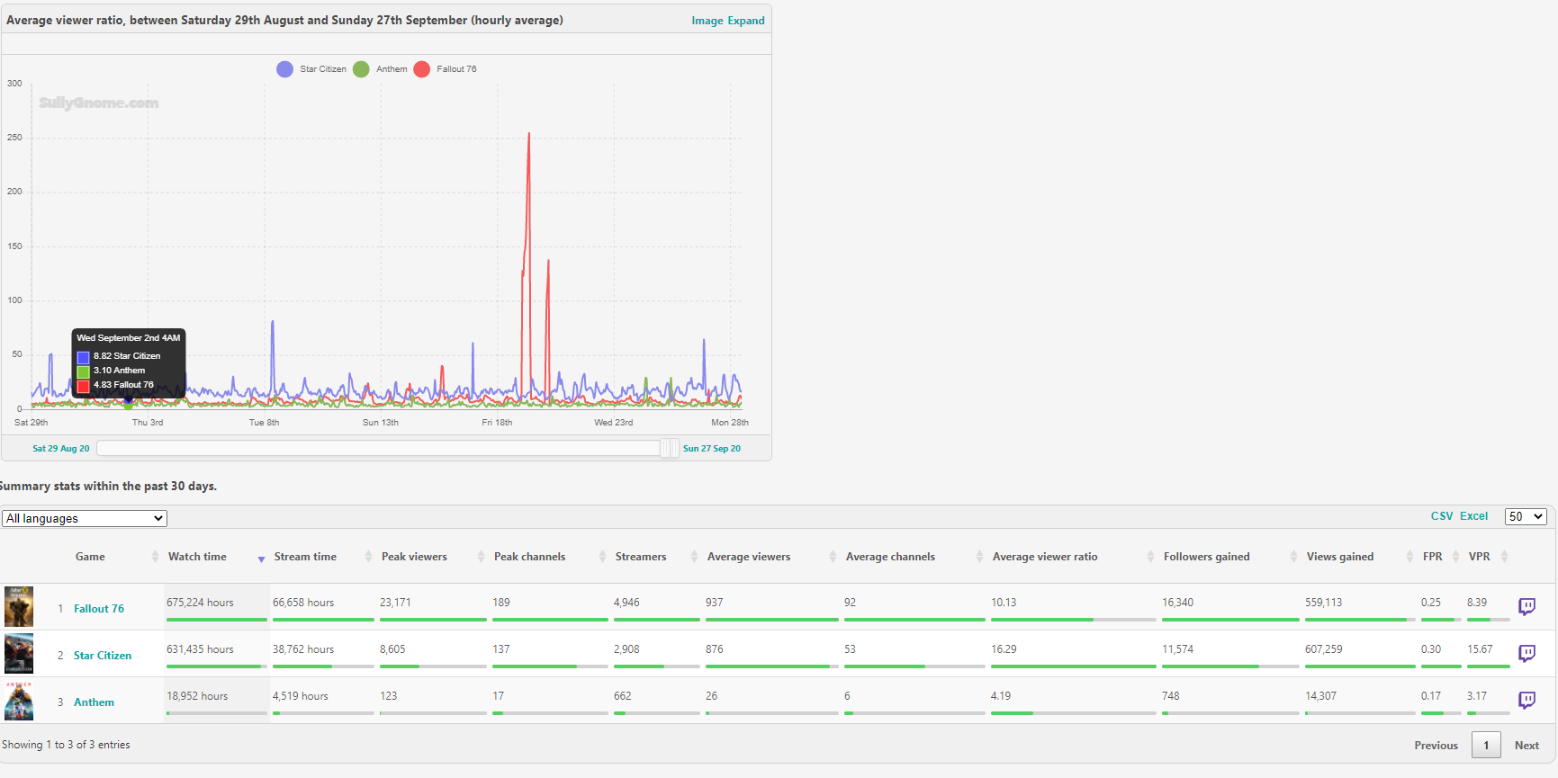
Task: Open the All languages dropdown
Action: (85, 518)
